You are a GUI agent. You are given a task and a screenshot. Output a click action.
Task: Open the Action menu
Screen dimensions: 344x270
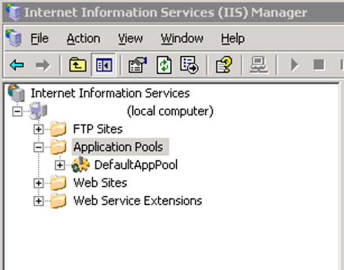tap(83, 39)
